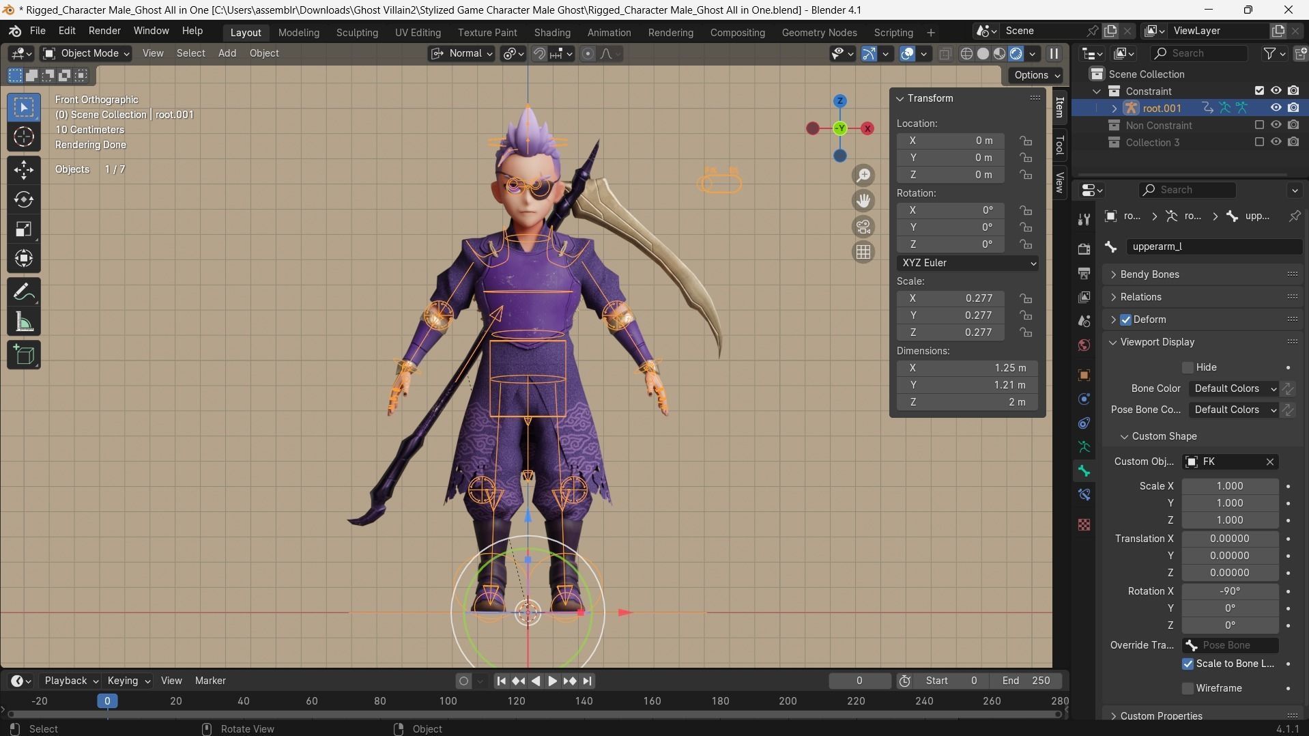1309x736 pixels.
Task: Enable the Non Constraint collection checkbox
Action: click(1260, 125)
